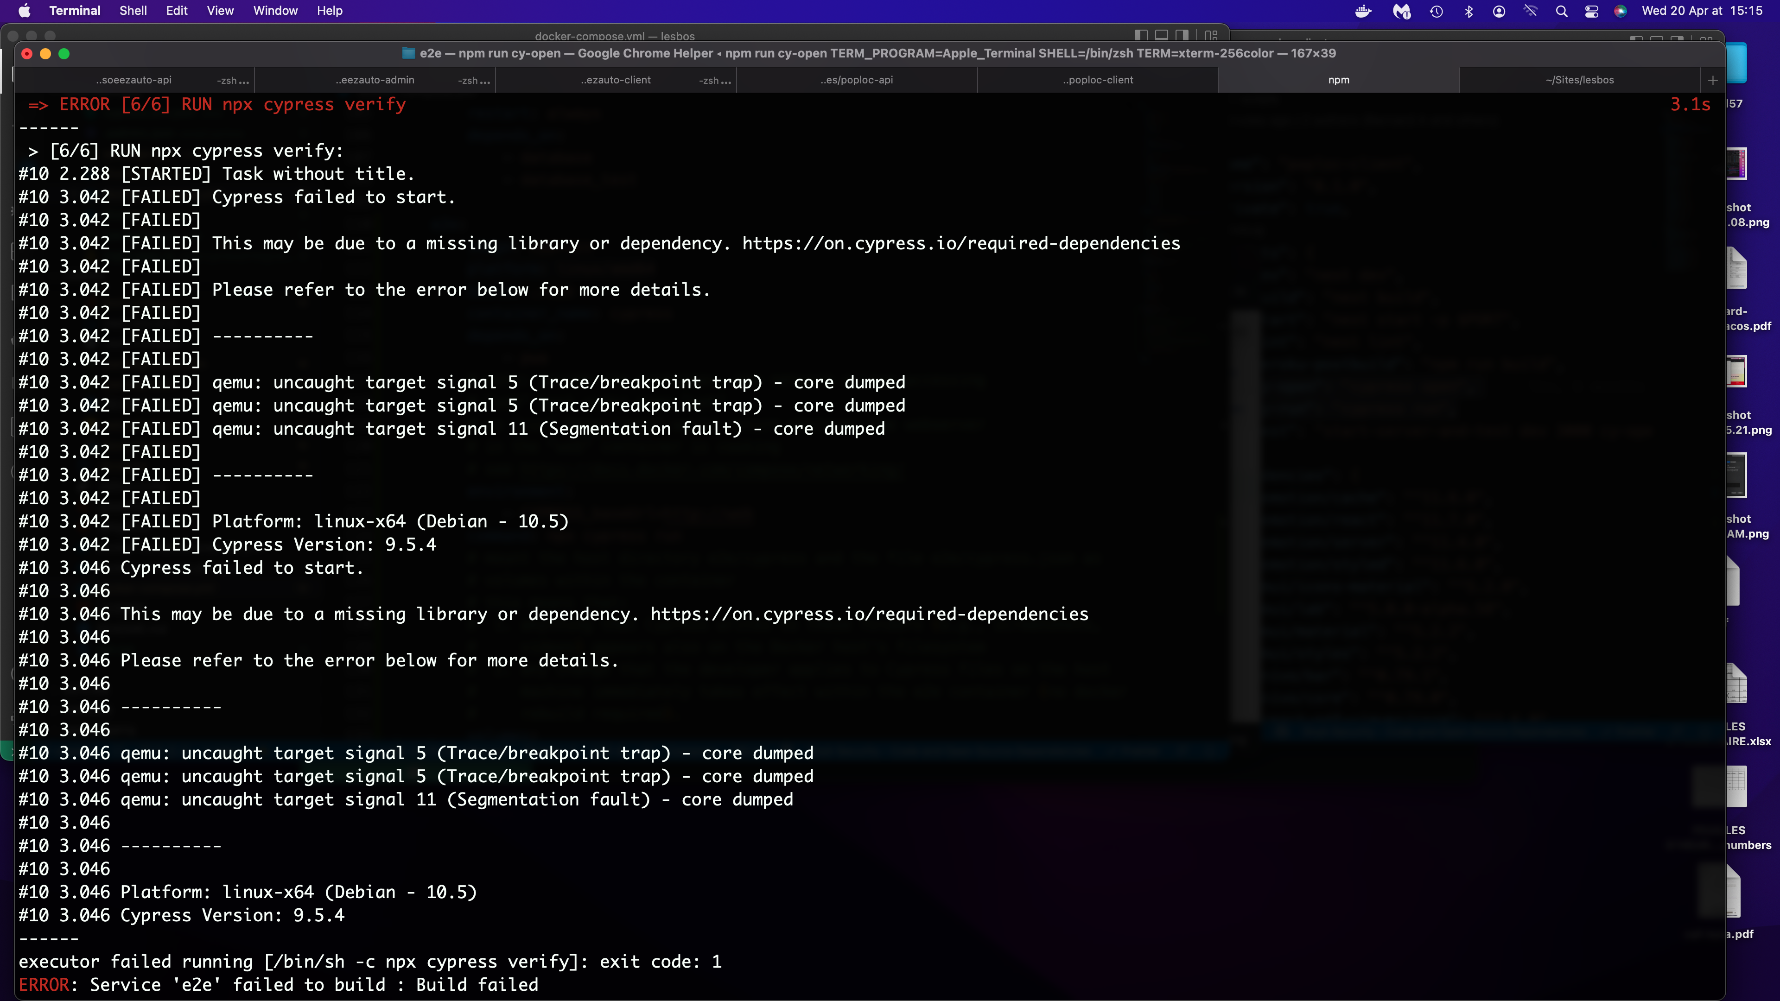This screenshot has height=1001, width=1780.
Task: Switch to the ..eezauto-admin terminal tab
Action: click(x=375, y=79)
